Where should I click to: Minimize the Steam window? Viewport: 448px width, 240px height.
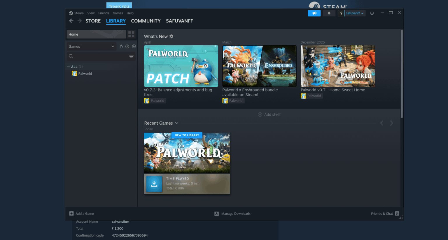click(x=382, y=13)
